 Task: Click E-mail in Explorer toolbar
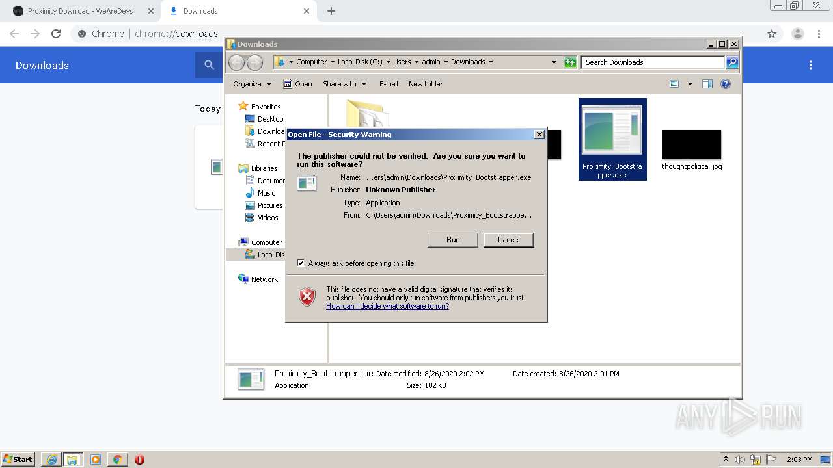click(389, 84)
